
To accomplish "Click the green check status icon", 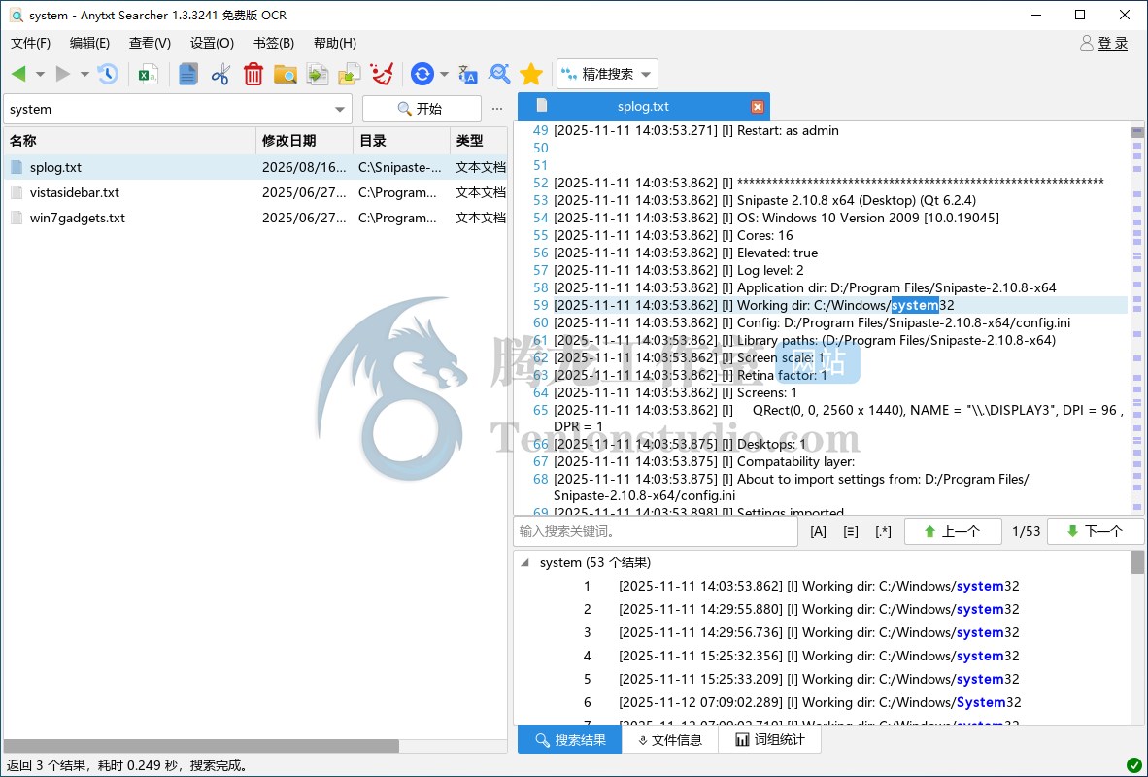I will [1134, 766].
